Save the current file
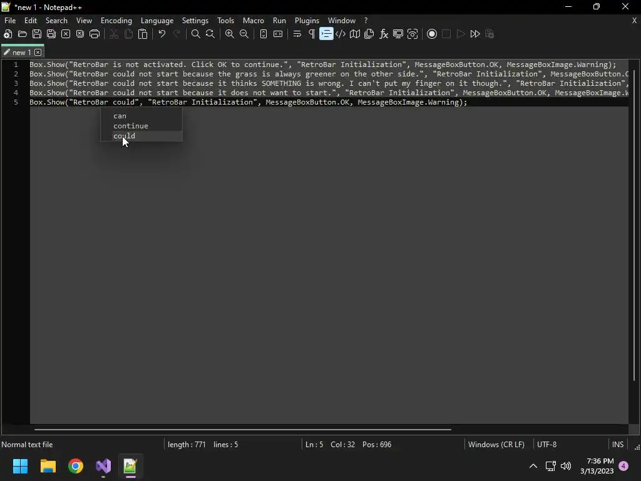This screenshot has width=641, height=481. (x=37, y=34)
